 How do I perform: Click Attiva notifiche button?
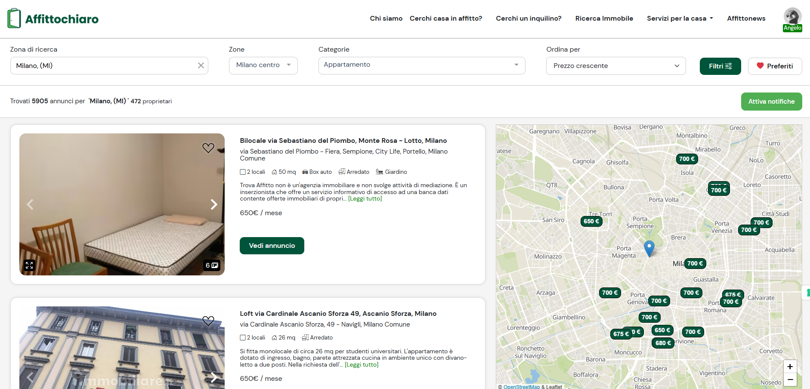point(771,102)
